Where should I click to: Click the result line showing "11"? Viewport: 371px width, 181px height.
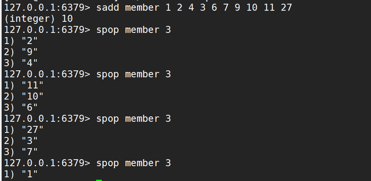pos(23,86)
